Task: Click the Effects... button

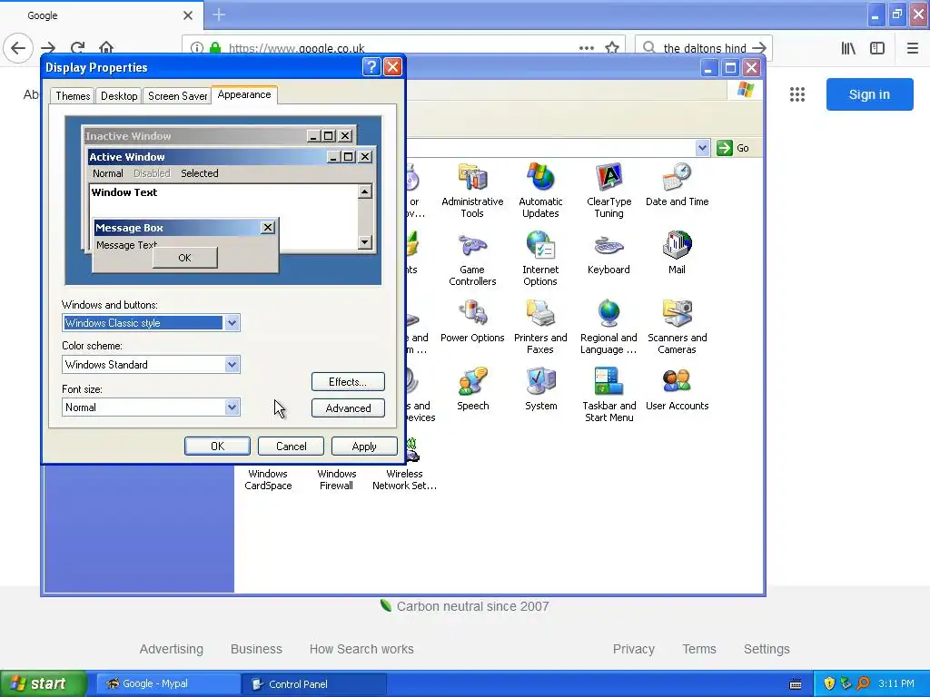Action: point(348,382)
